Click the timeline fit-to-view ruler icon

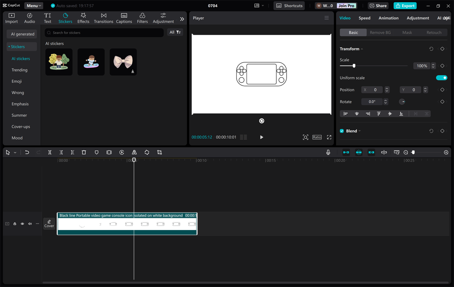tap(397, 152)
